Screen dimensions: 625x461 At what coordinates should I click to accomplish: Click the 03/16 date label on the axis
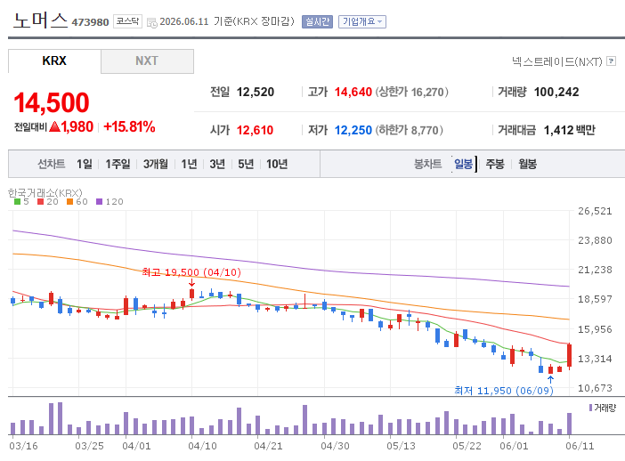pos(23,446)
